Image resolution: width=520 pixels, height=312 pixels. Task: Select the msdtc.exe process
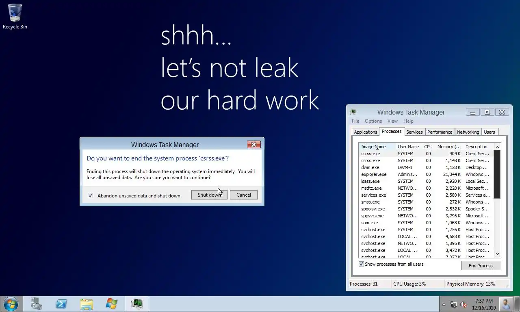[426, 188]
